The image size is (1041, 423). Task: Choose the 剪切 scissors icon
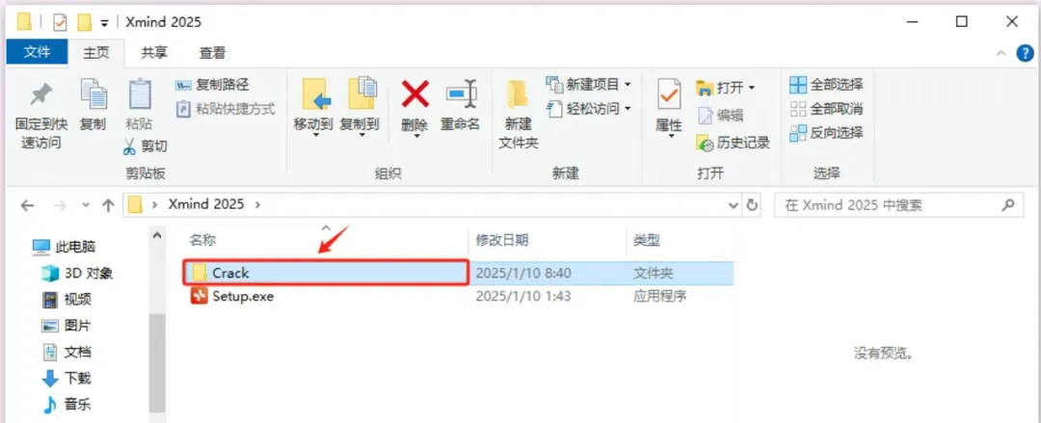(x=129, y=146)
